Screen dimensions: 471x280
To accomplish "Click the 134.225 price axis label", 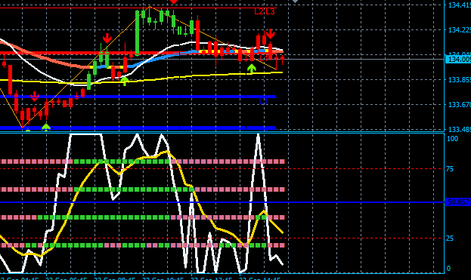I will (460, 29).
